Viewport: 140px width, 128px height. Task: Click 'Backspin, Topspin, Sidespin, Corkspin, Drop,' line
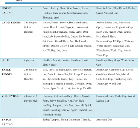click(67, 84)
